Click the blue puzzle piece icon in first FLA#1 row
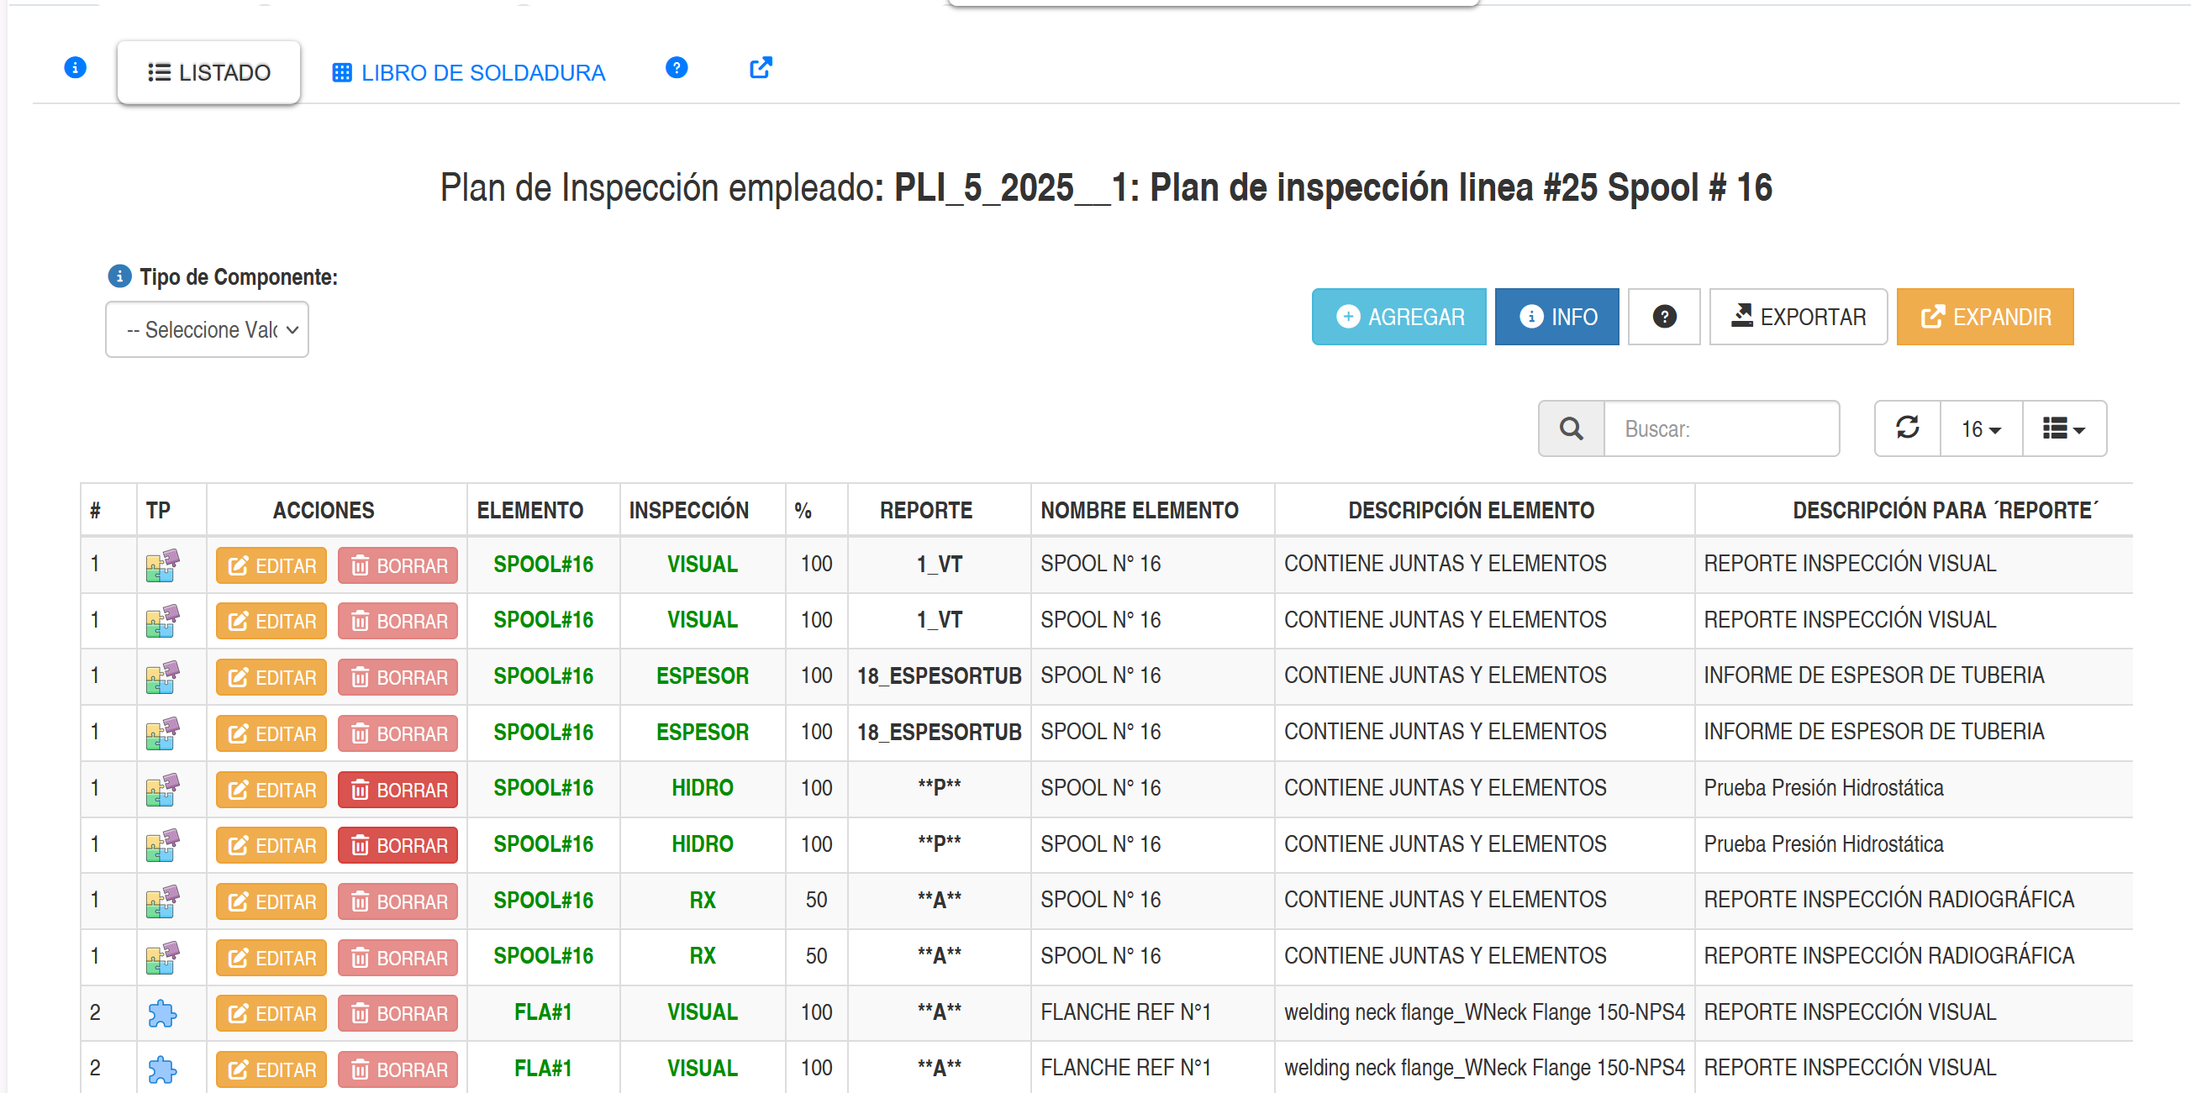The width and height of the screenshot is (2191, 1093). pyautogui.click(x=161, y=1012)
